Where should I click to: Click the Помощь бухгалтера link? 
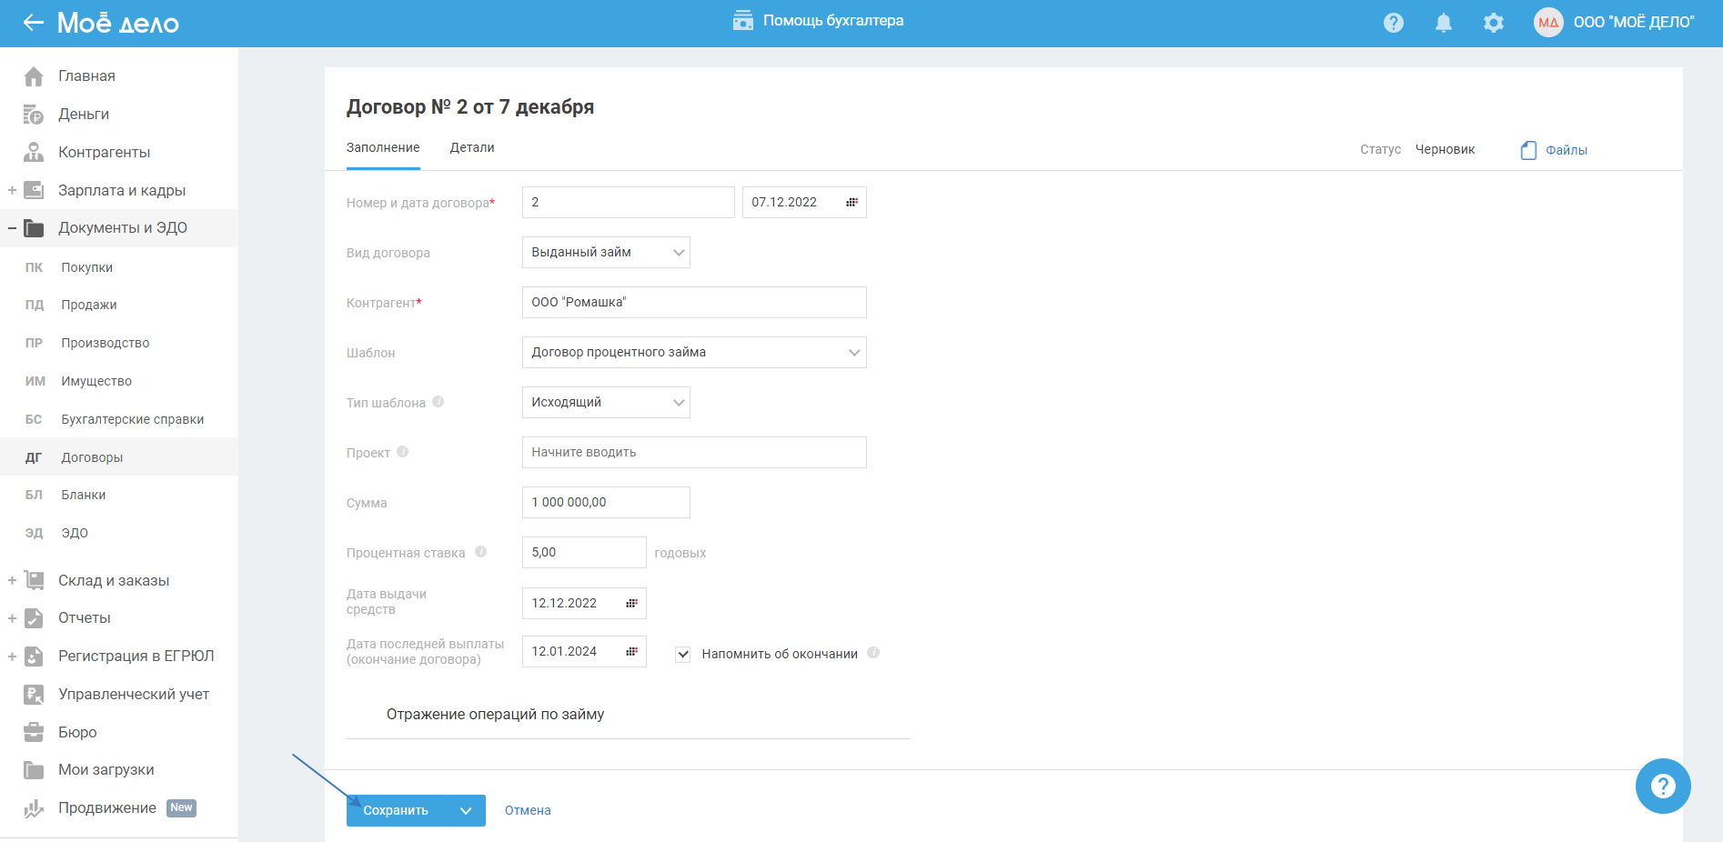point(833,20)
